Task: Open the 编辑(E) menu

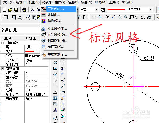Action: point(21,2)
